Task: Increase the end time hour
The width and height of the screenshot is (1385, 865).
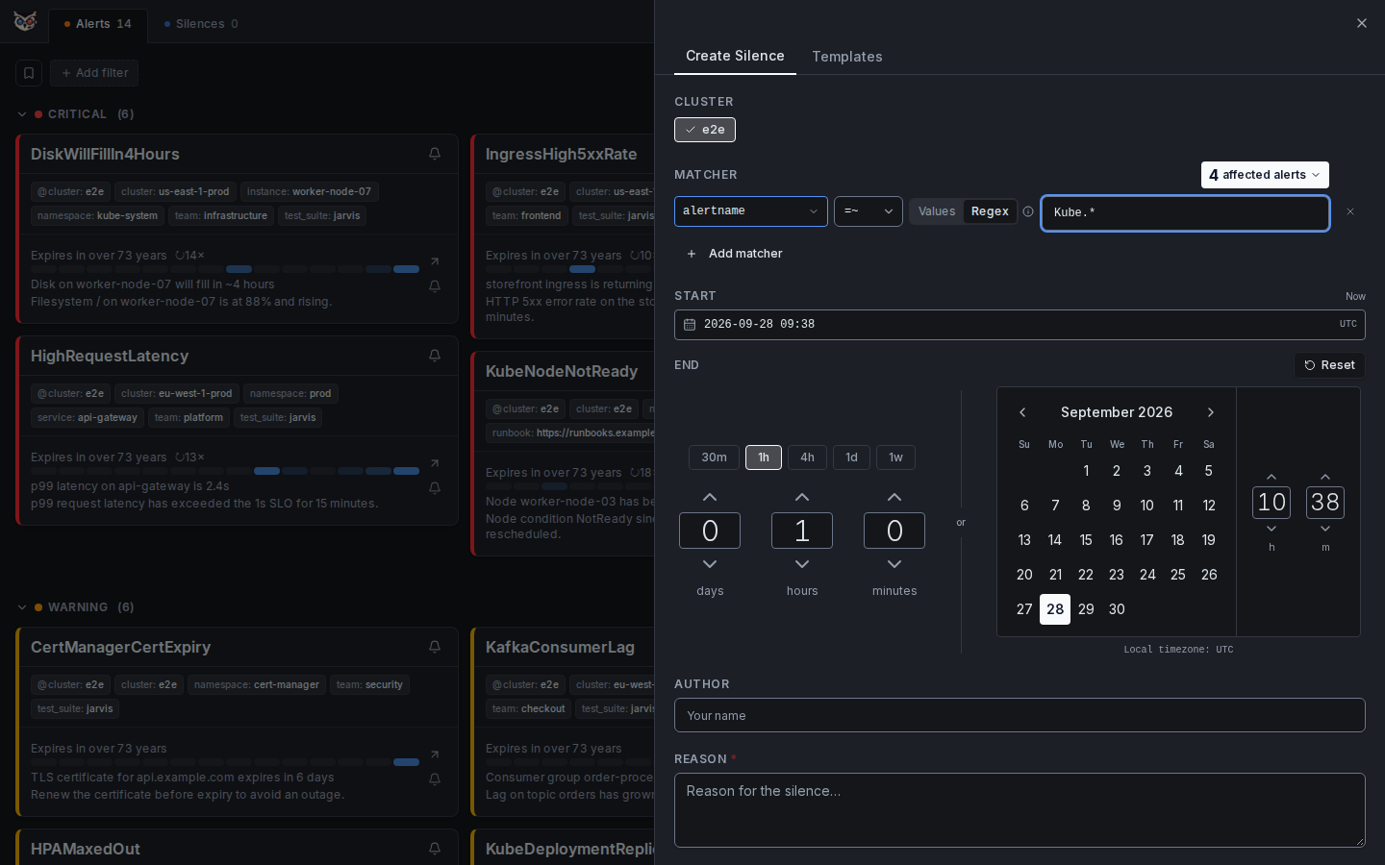Action: coord(1272,477)
